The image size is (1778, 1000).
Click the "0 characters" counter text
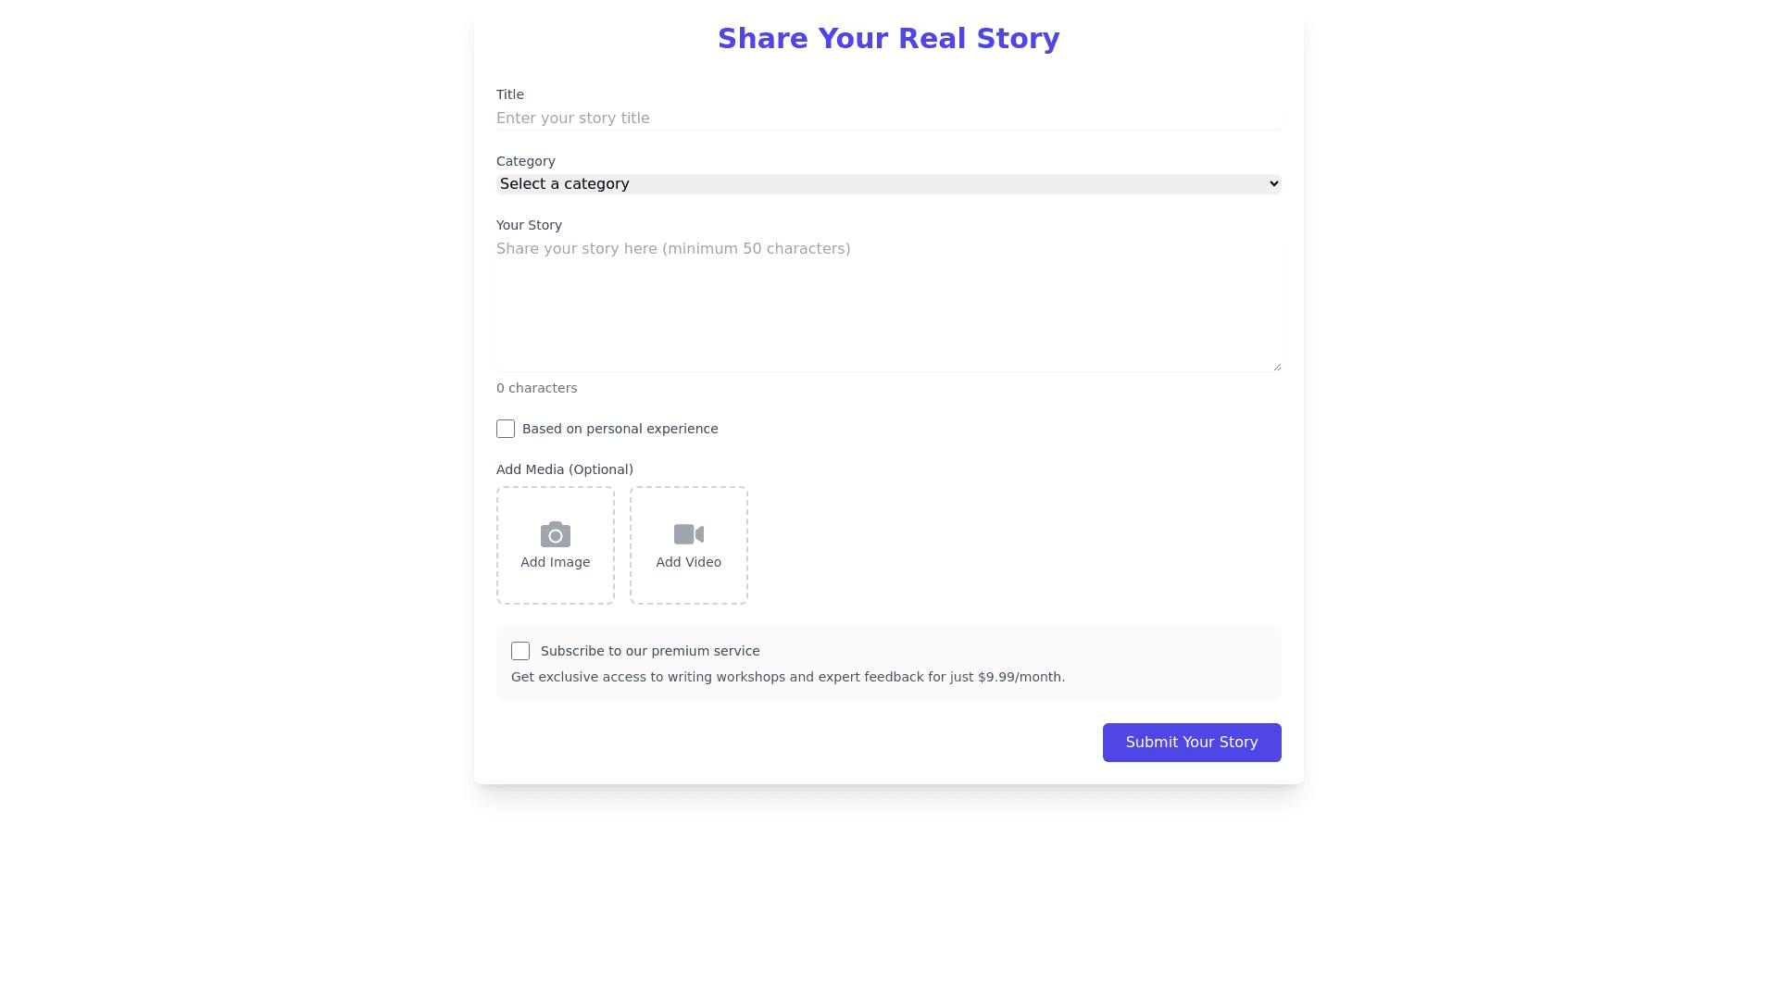click(536, 388)
